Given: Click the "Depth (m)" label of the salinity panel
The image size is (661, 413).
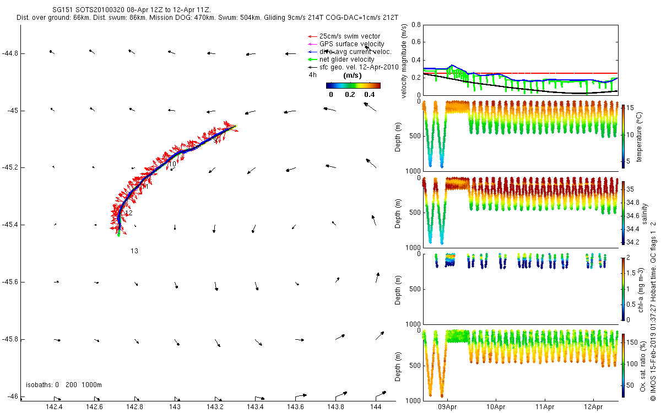Looking at the screenshot, I should (398, 213).
